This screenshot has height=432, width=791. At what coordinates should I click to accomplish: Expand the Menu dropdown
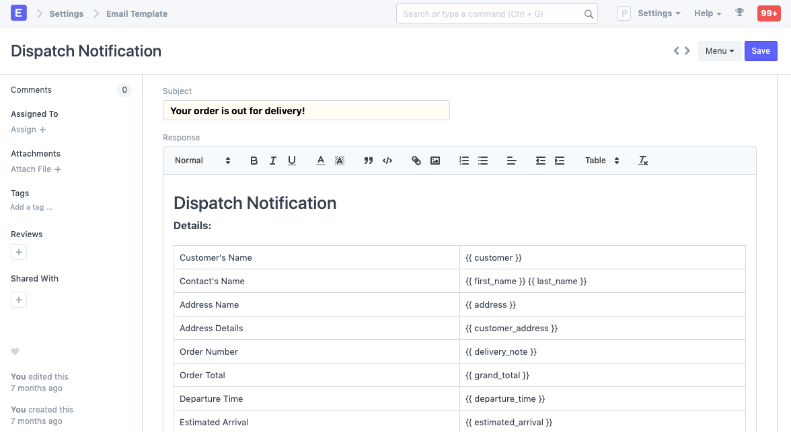tap(719, 50)
